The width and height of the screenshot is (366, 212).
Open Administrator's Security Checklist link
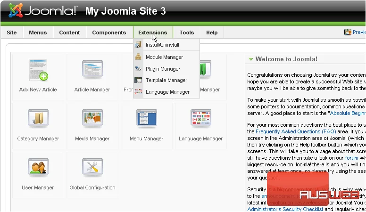click(x=285, y=209)
